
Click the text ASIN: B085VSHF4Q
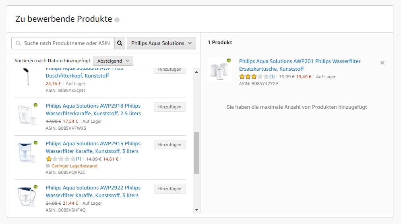click(66, 210)
